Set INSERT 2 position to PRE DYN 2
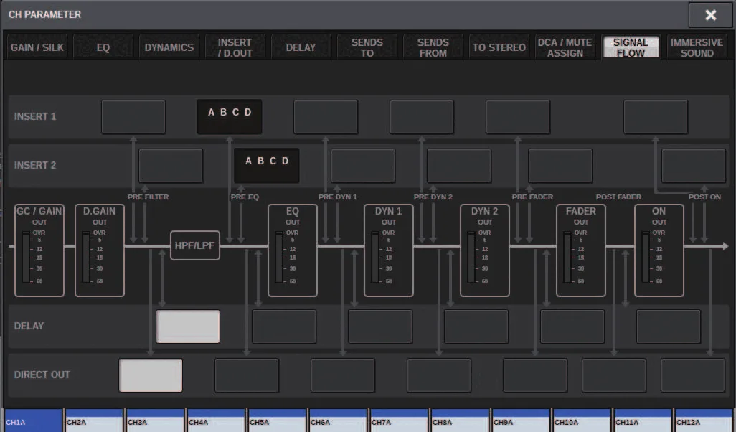 click(459, 166)
